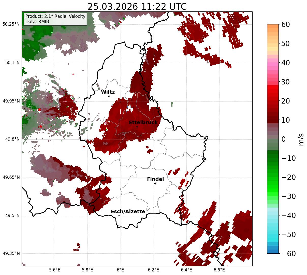Click the 49.95°N latitude tick label
The height and width of the screenshot is (275, 307).
[11, 101]
